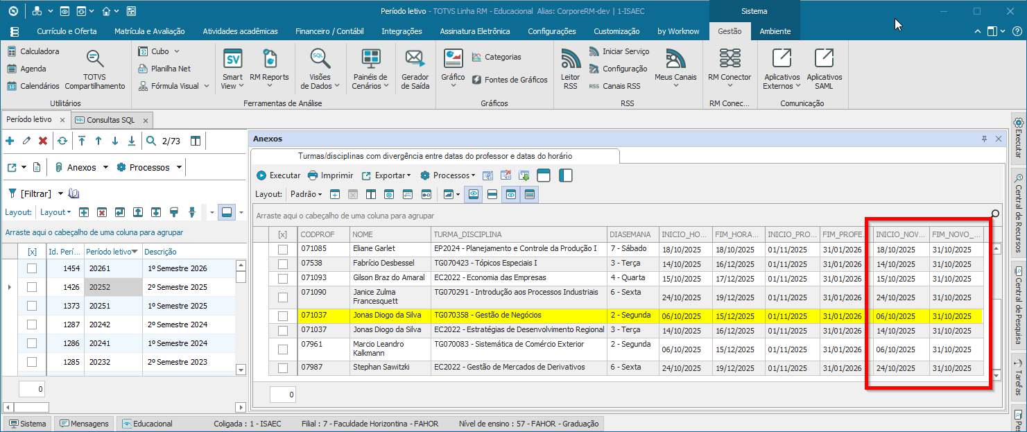Click the Imprimir button

click(x=330, y=175)
